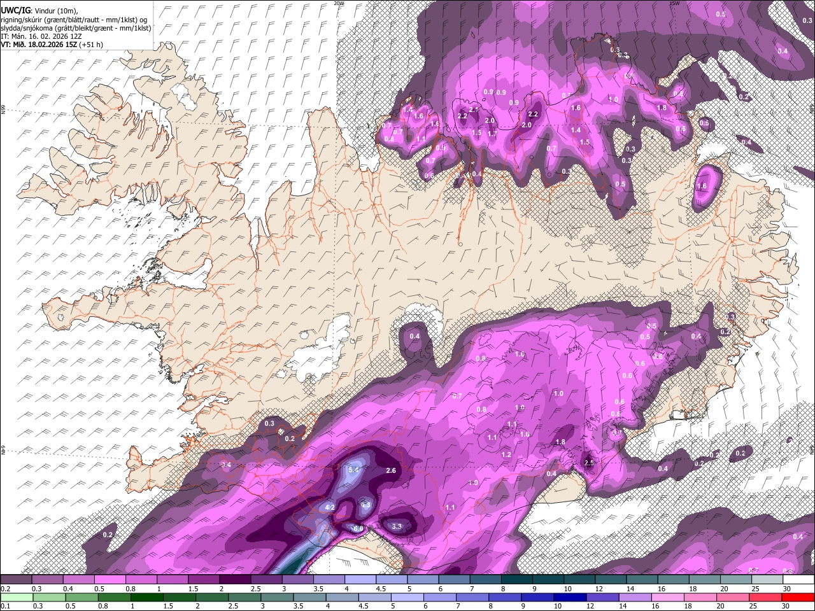Click the 2.5 precipitation value on the map

point(589,463)
